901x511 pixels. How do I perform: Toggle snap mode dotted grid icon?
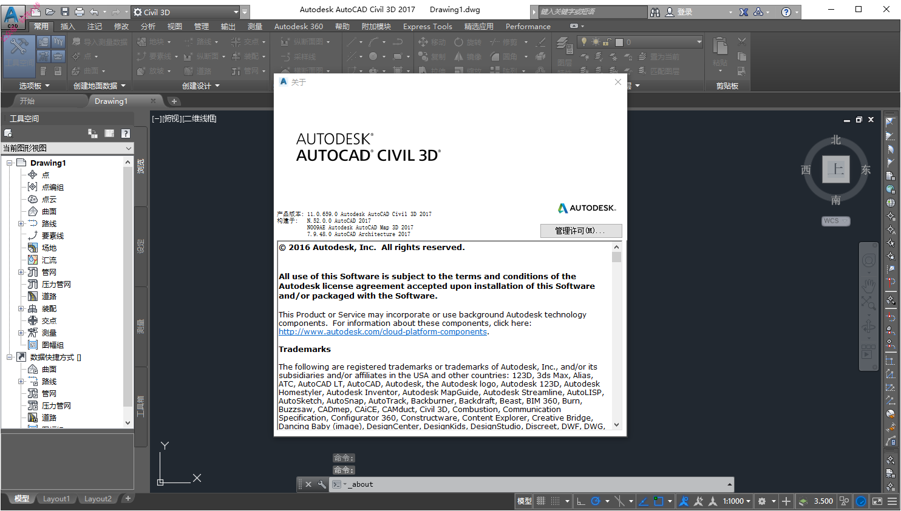pyautogui.click(x=556, y=501)
